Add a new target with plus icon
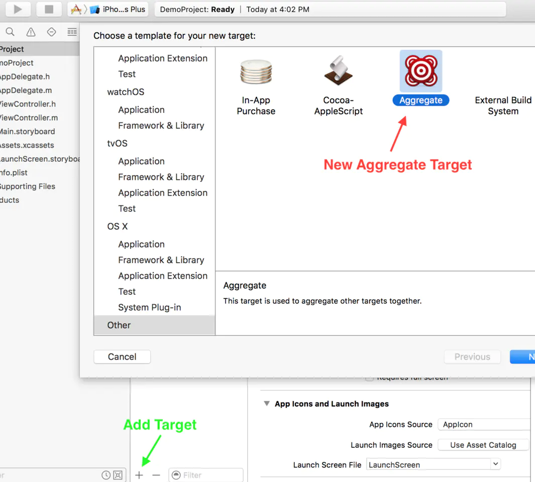Screen dimensions: 535x482 (139, 475)
